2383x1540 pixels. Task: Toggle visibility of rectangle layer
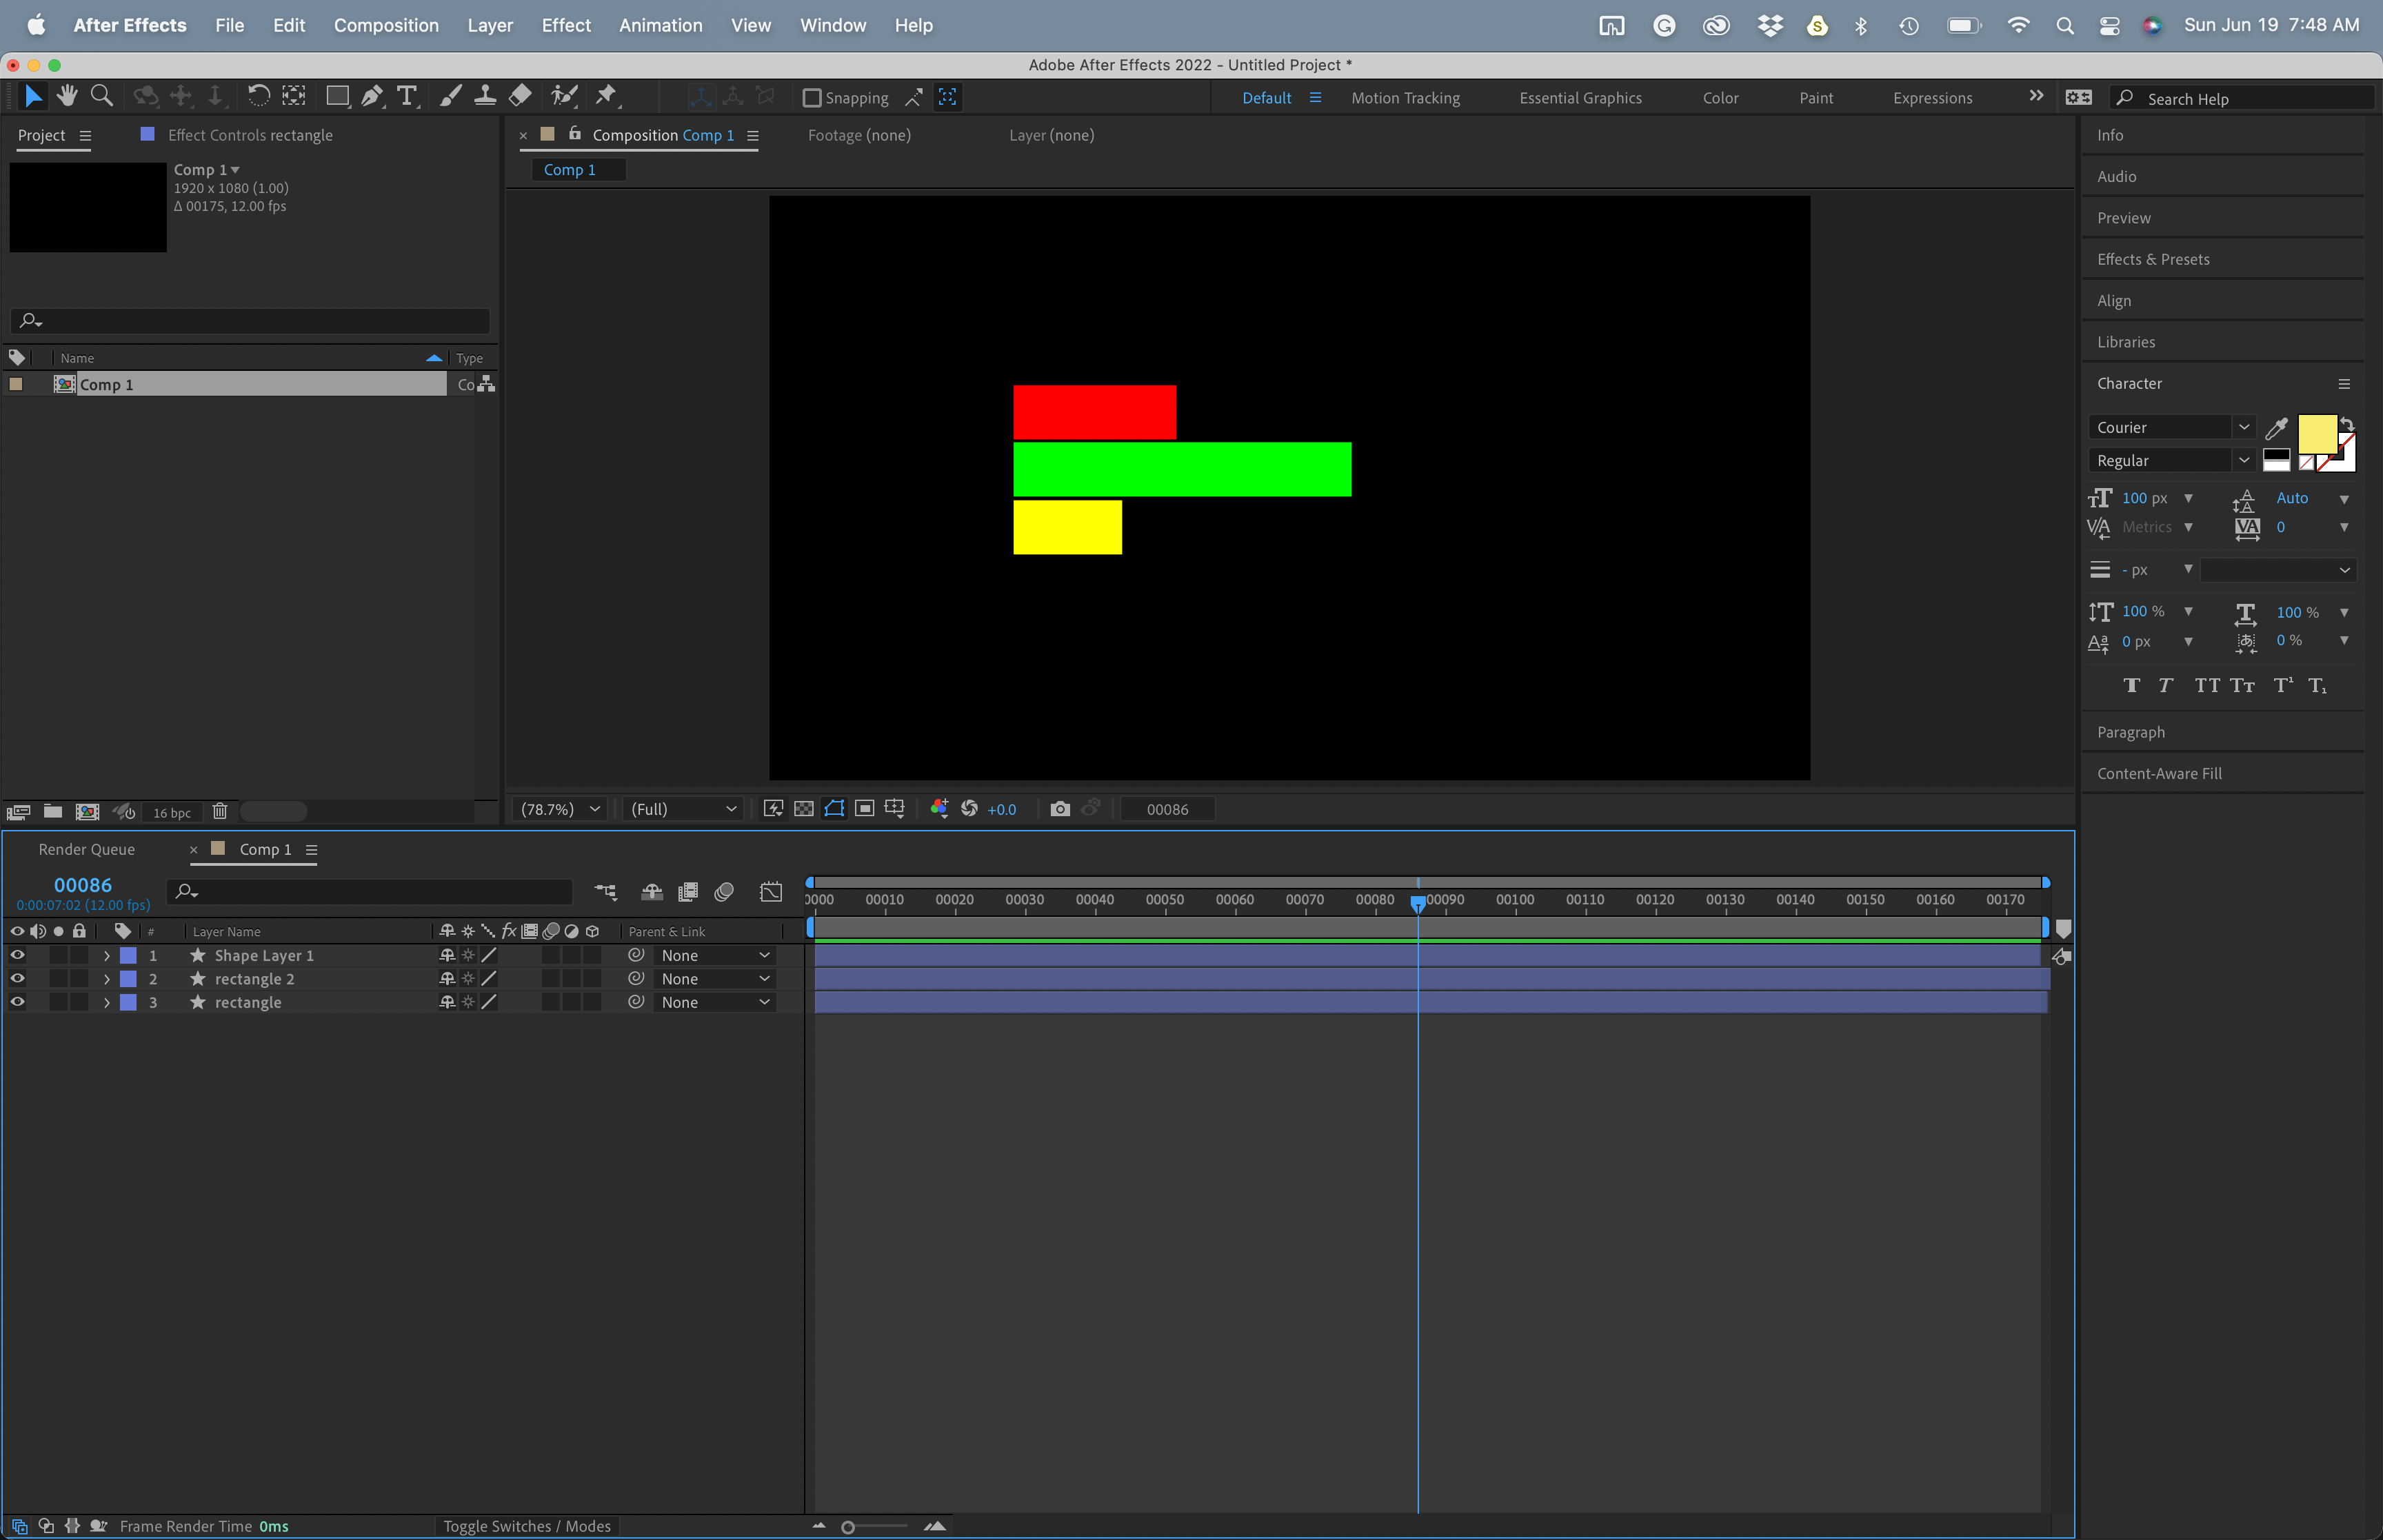pos(17,1002)
